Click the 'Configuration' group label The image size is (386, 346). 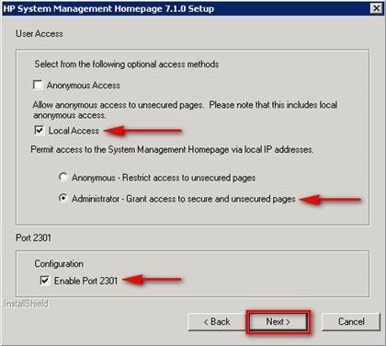point(59,264)
